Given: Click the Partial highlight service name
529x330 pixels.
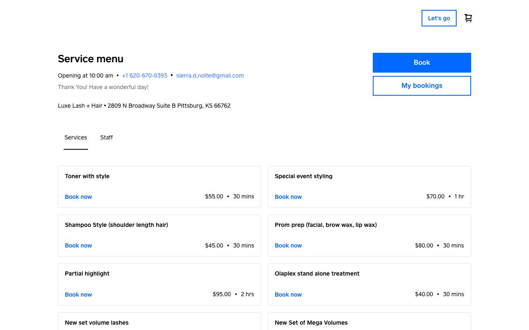Looking at the screenshot, I should click(x=87, y=273).
